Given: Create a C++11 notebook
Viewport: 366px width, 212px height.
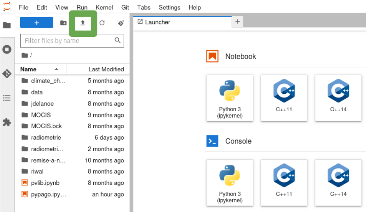Looking at the screenshot, I should coord(284,98).
